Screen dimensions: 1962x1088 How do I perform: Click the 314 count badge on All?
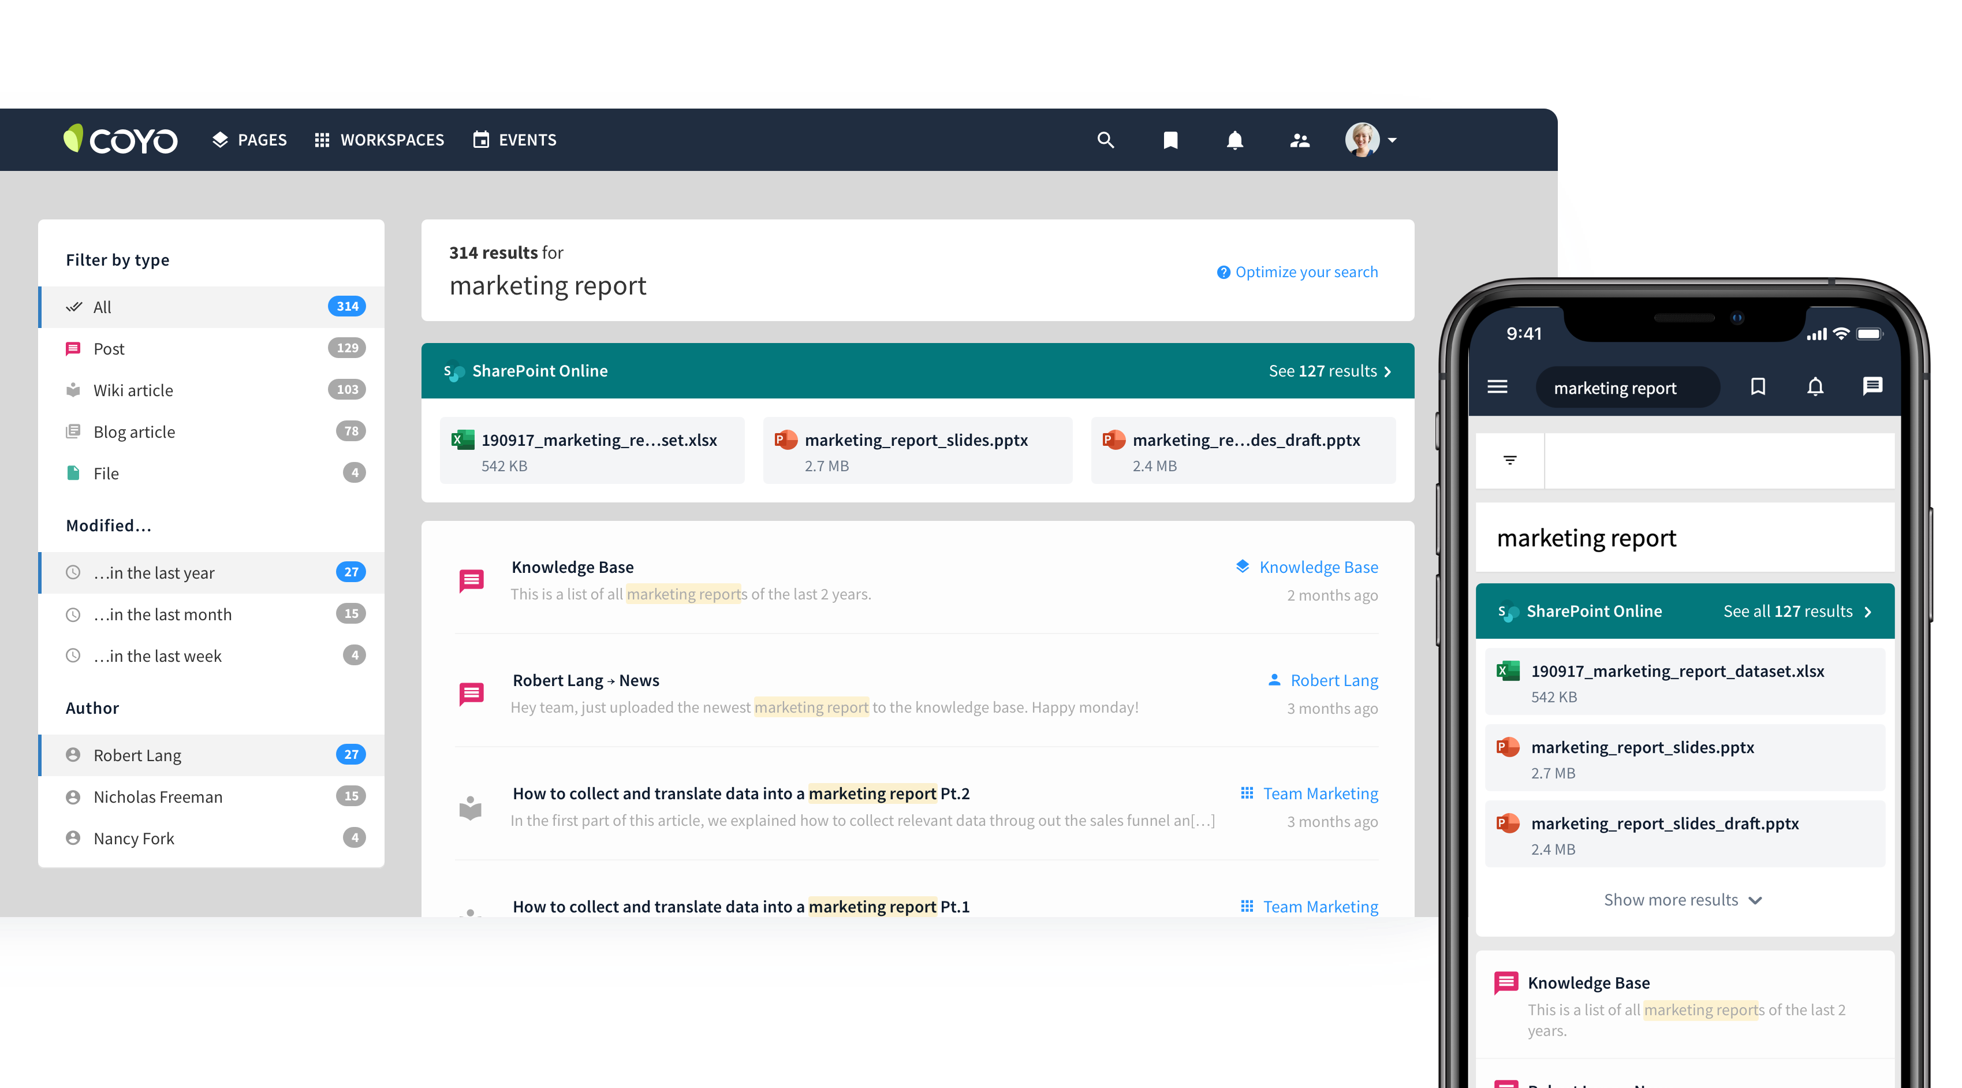(x=348, y=306)
